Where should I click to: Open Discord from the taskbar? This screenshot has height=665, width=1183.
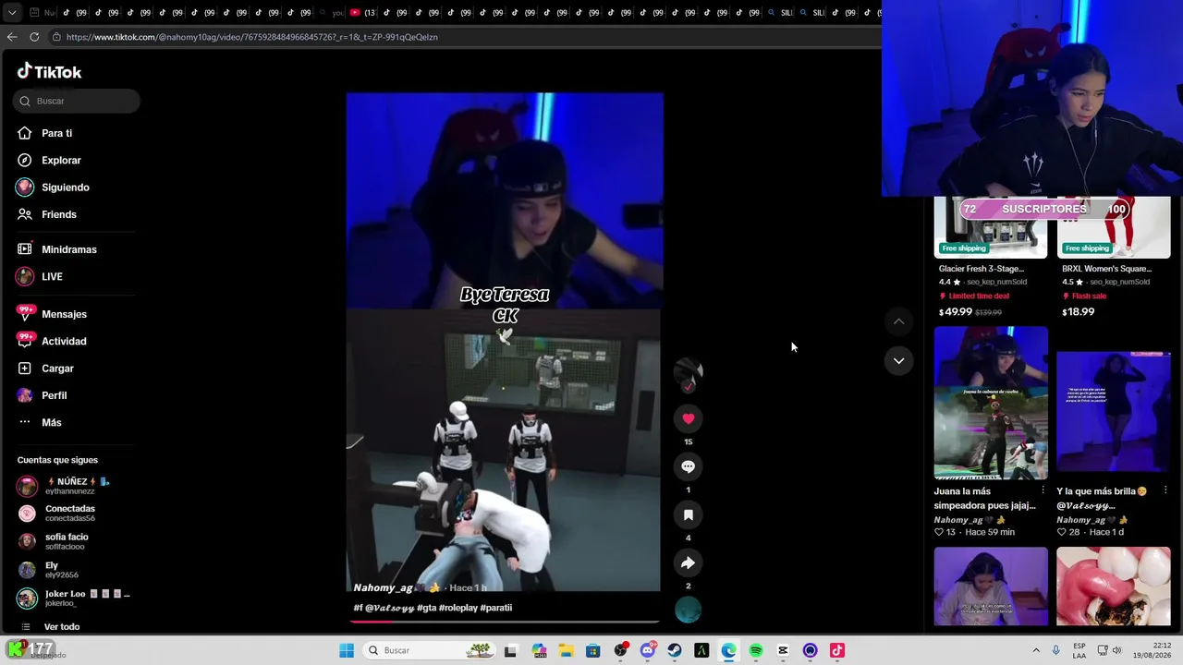pos(648,651)
